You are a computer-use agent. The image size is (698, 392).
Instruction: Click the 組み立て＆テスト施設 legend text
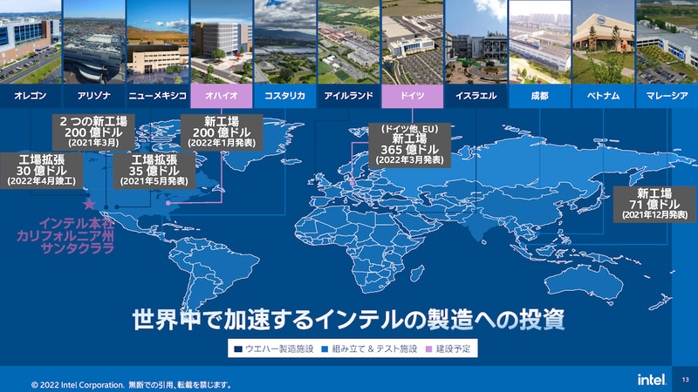[374, 349]
